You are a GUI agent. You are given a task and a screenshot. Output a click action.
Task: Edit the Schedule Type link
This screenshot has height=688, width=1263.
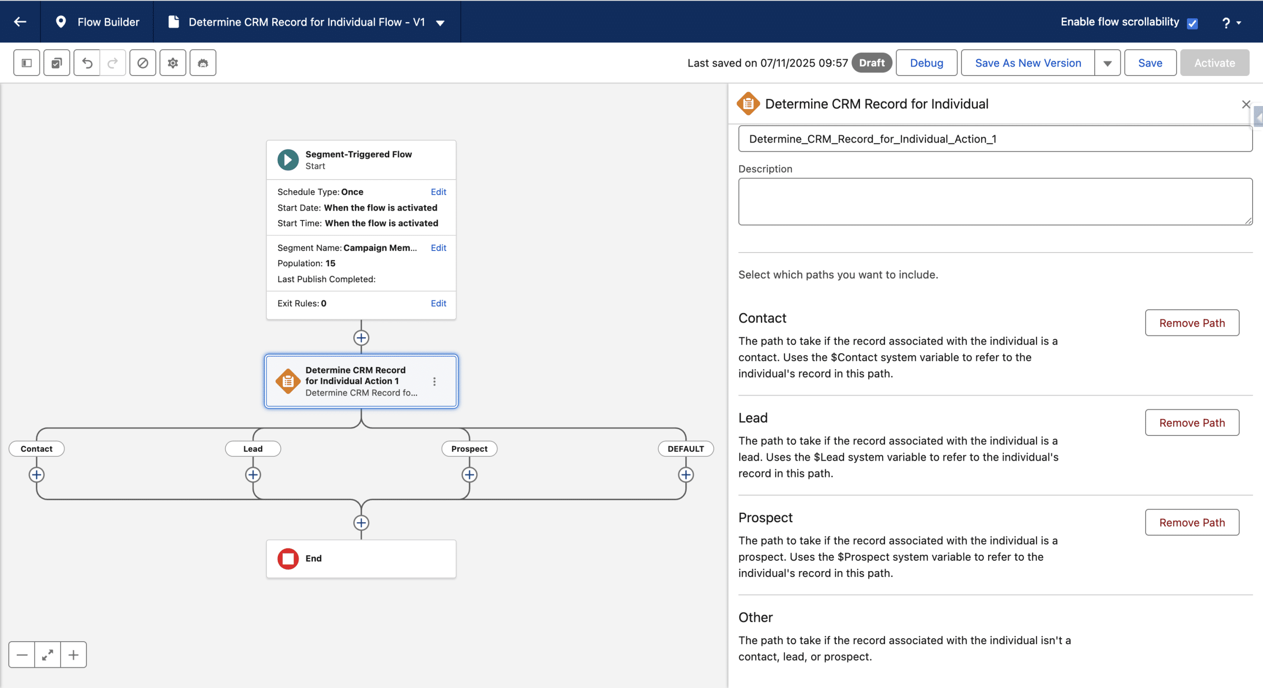(438, 192)
